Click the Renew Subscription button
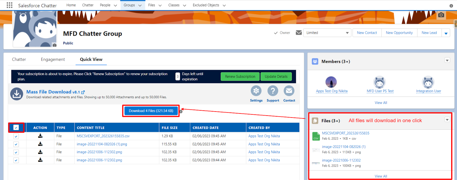457x180 pixels. [240, 76]
